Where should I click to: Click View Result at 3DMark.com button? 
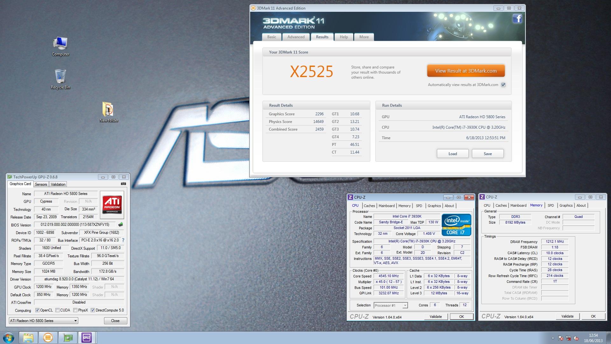coord(466,71)
